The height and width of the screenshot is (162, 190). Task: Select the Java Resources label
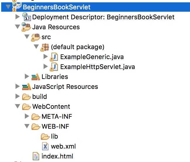coord(56,27)
